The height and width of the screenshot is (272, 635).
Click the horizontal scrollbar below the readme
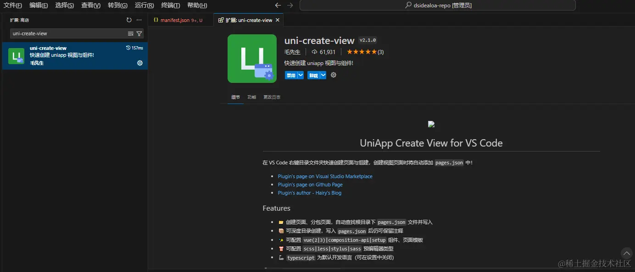tap(303, 268)
